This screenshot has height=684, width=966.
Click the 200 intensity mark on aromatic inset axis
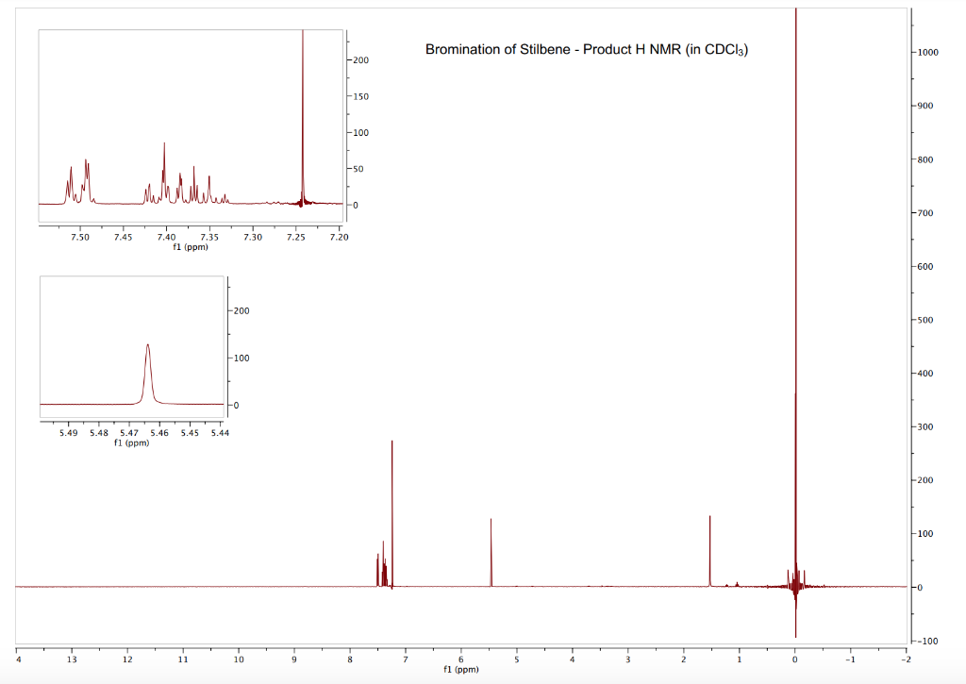[360, 59]
